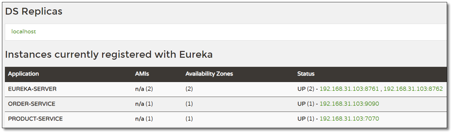Open the 192.168.31.103:8761 instance link
Viewport: 451px width, 132px height.
pyautogui.click(x=349, y=89)
